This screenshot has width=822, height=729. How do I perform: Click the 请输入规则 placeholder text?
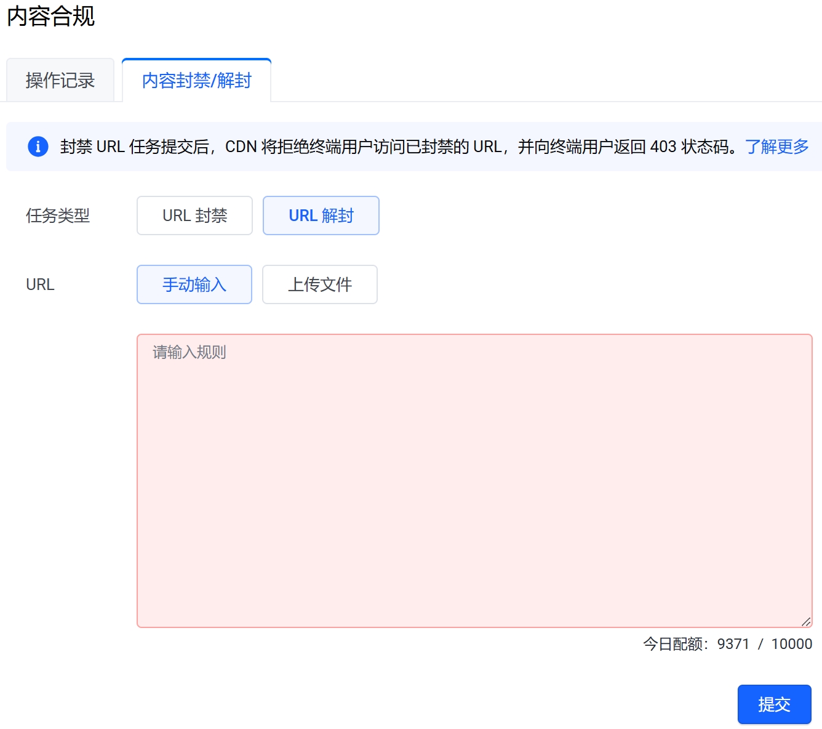point(190,352)
